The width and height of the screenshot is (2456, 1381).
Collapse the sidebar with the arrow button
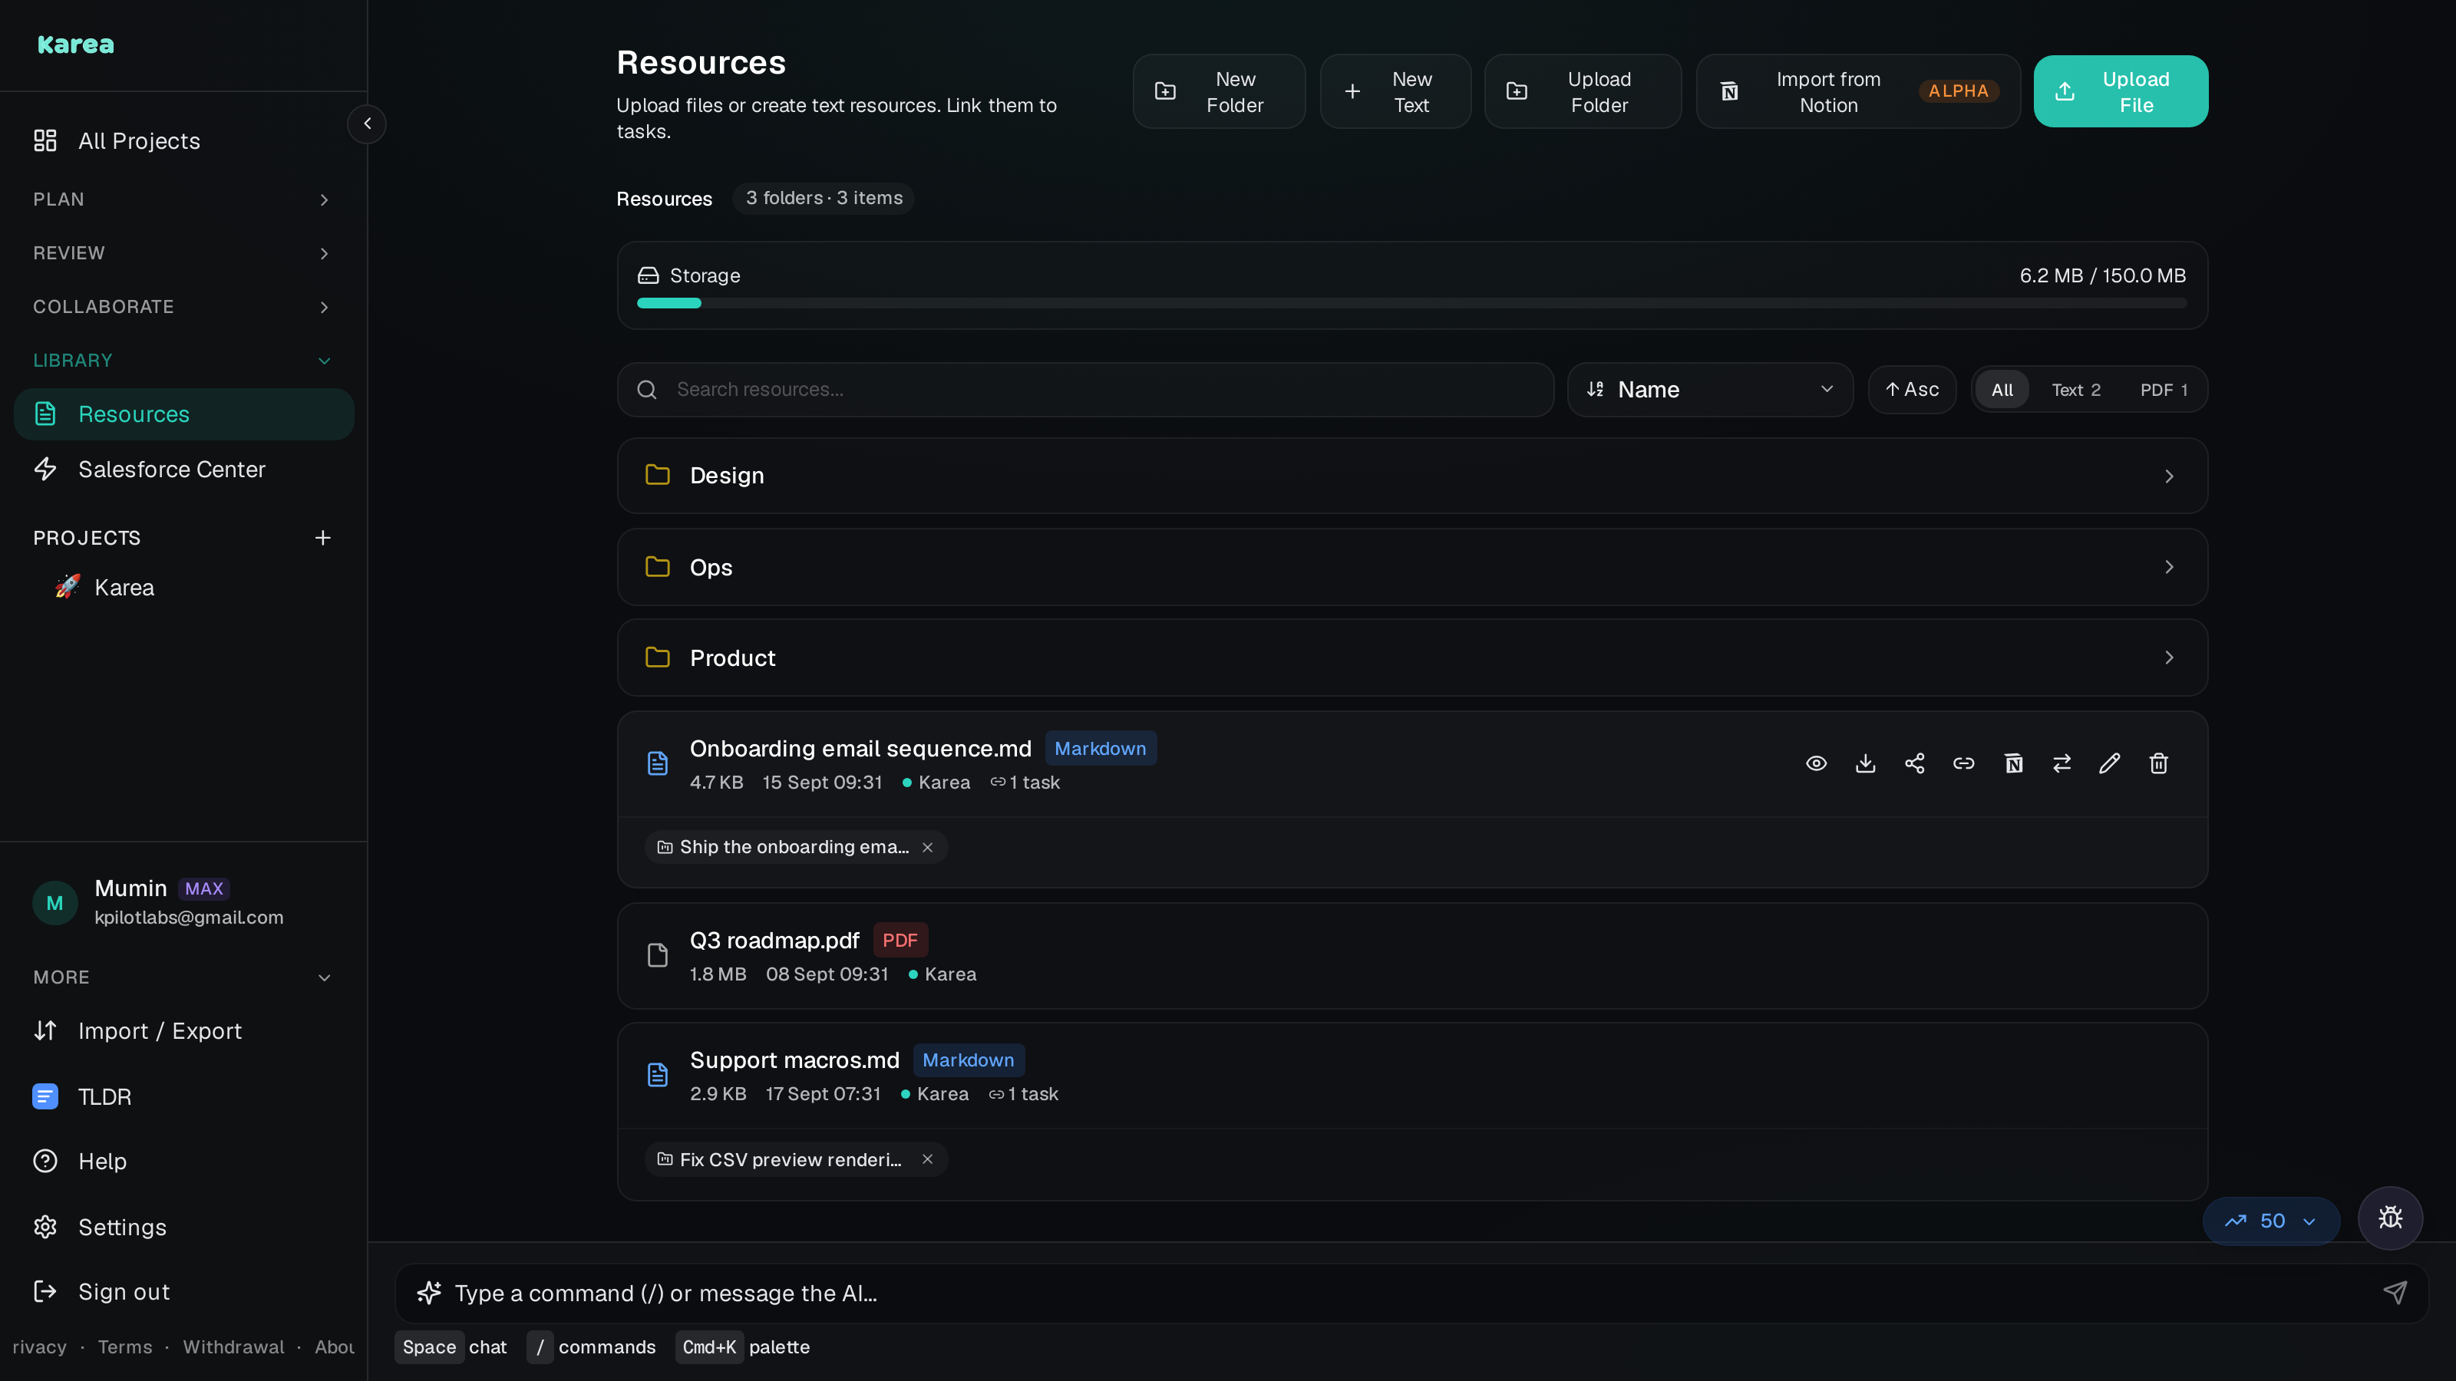pyautogui.click(x=367, y=124)
